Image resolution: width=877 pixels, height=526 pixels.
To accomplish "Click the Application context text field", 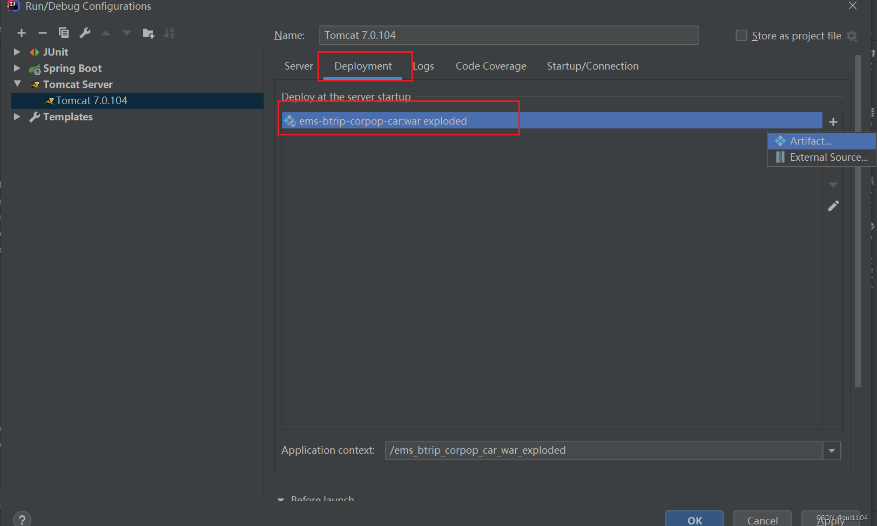I will click(604, 450).
